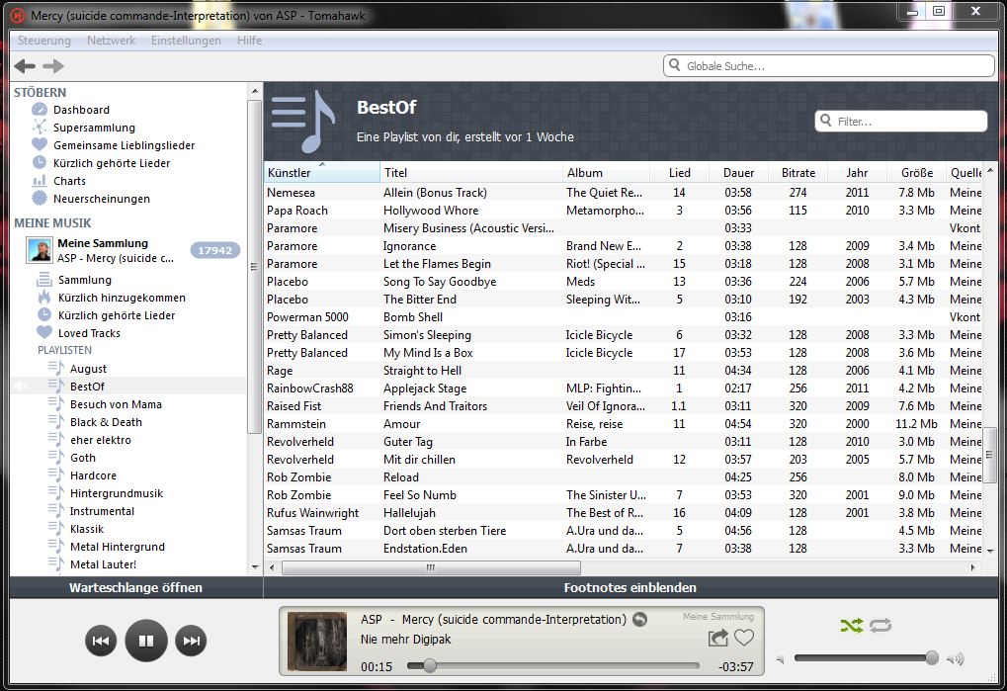Open the Besuch von Mama playlist
The width and height of the screenshot is (1007, 691).
pos(116,404)
